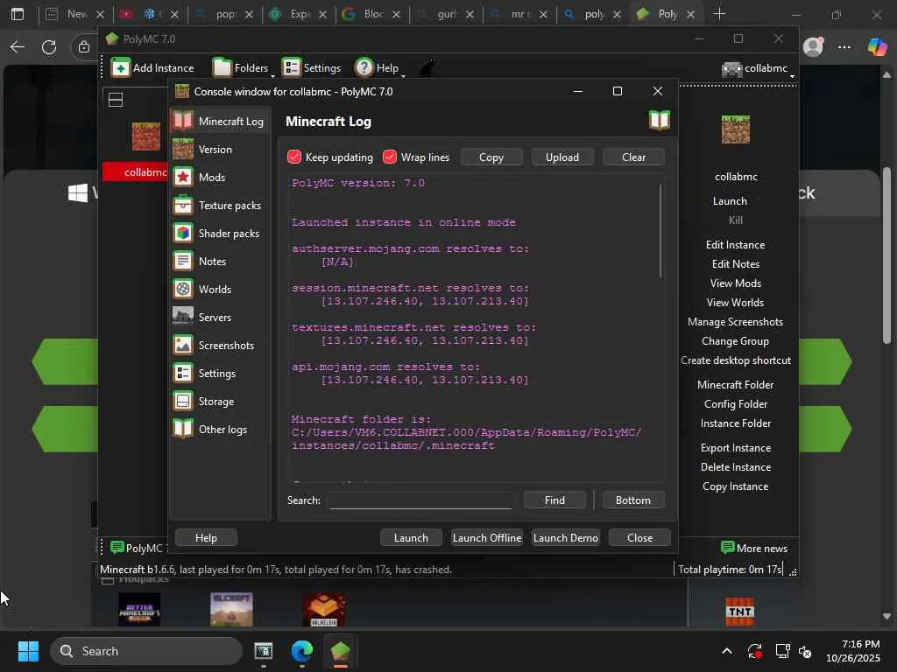Screen dimensions: 897x672
Task: Click Edit Instance in side panel
Action: 735,245
